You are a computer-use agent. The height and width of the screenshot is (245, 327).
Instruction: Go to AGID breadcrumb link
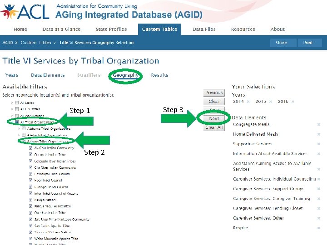8,43
